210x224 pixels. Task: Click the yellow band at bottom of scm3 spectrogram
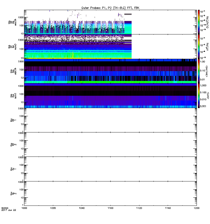78,58
